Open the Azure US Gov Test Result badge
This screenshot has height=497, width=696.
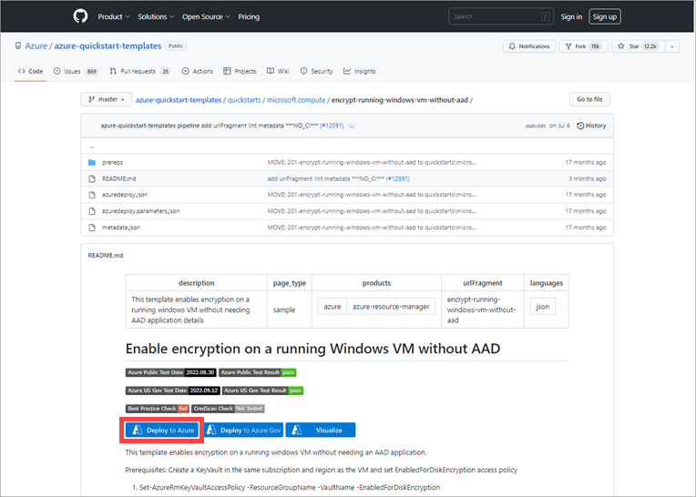tap(262, 390)
